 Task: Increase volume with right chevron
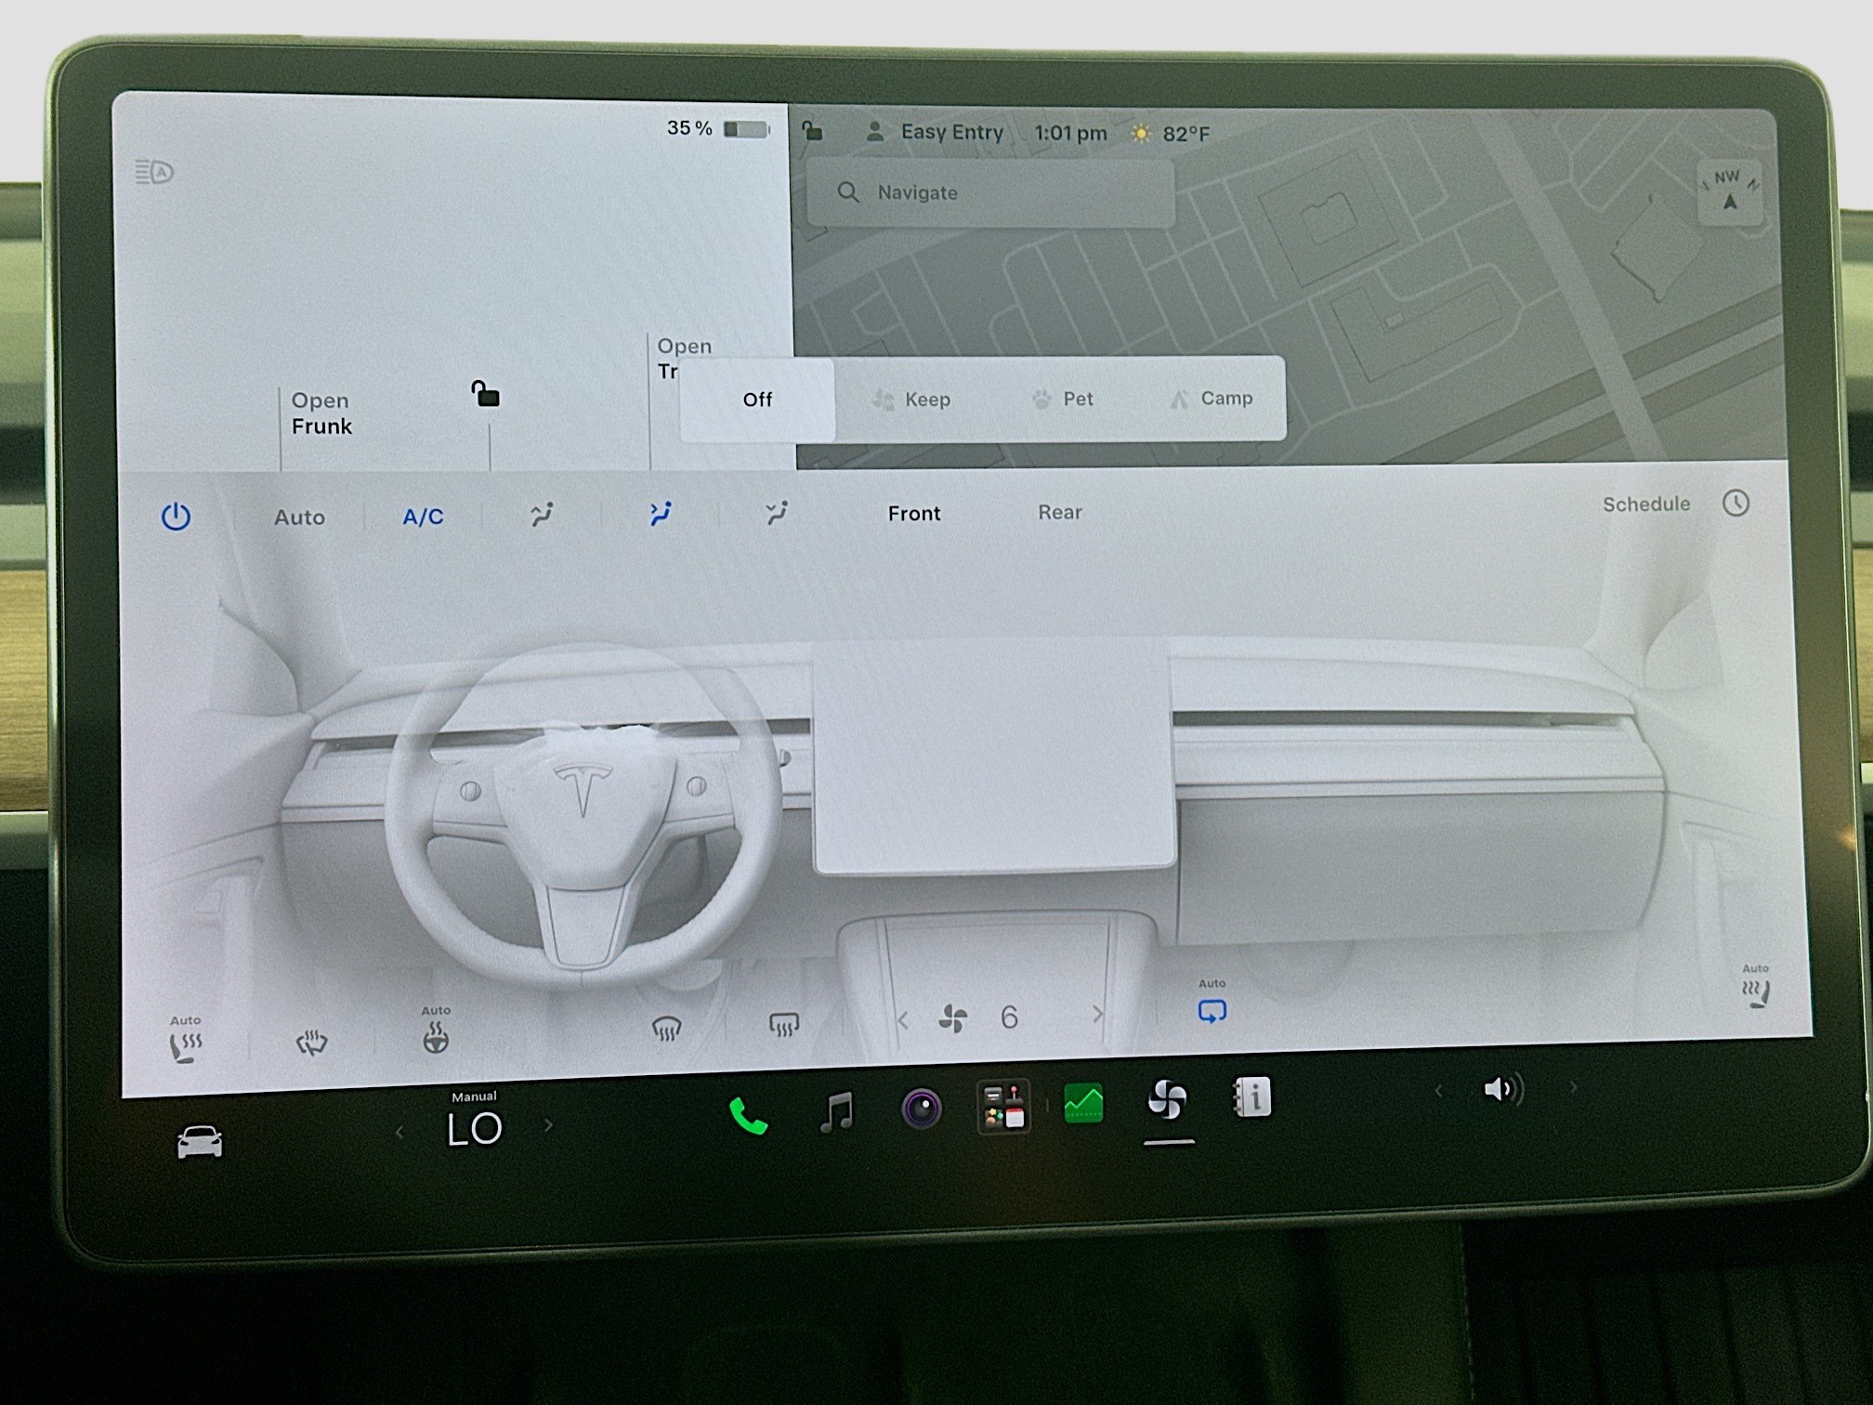pyautogui.click(x=1572, y=1086)
